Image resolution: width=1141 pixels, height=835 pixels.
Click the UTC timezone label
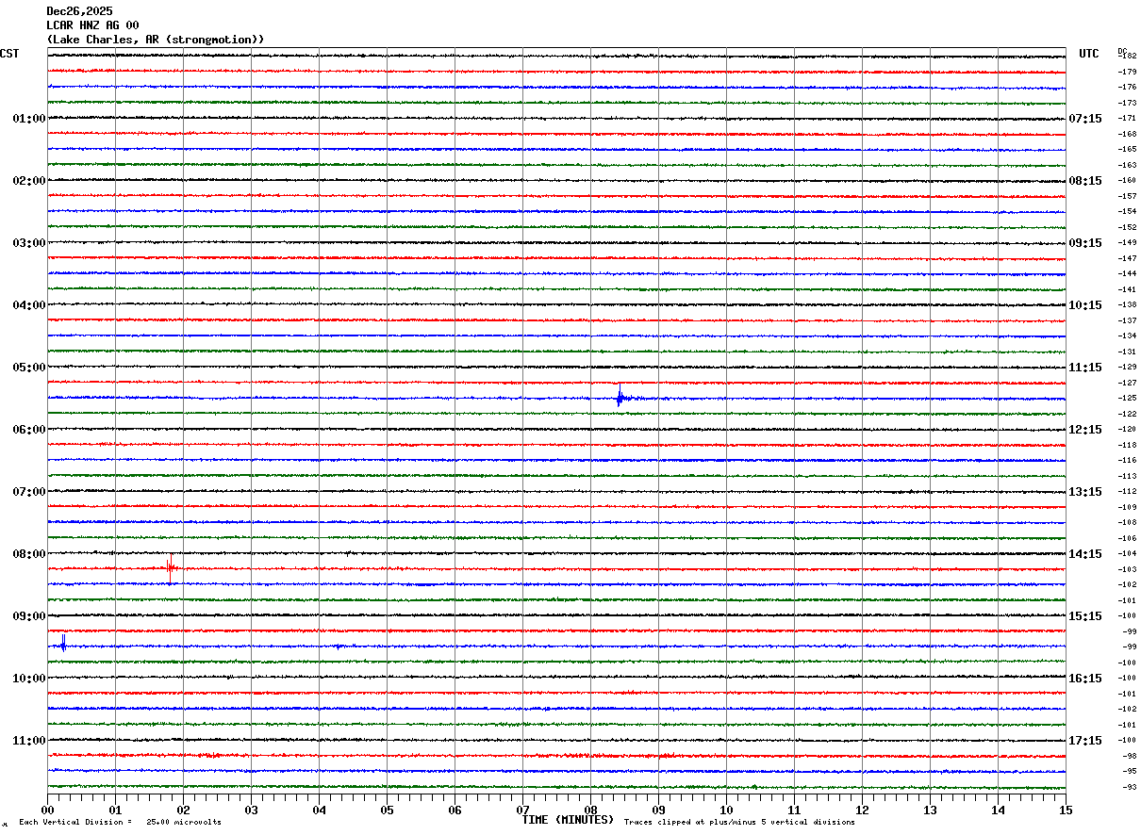(1089, 54)
